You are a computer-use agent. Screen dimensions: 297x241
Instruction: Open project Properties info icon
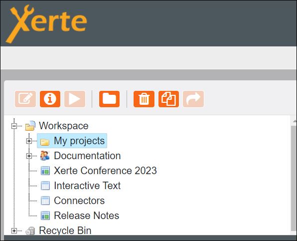(50, 99)
